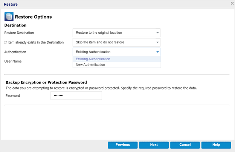Click the Authentication field label
The width and height of the screenshot is (235, 152).
[x=15, y=52]
